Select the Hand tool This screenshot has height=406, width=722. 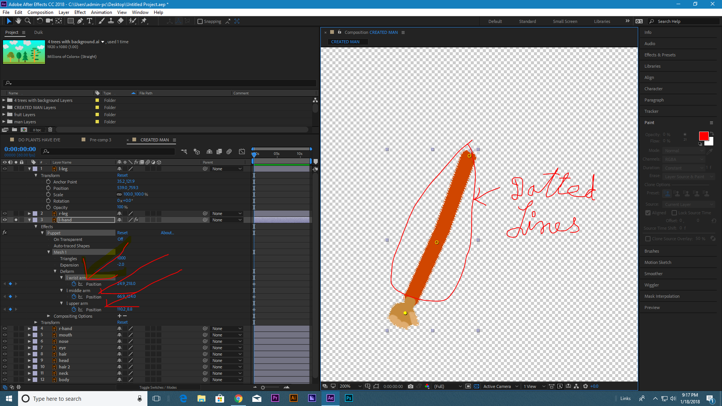[x=18, y=21]
